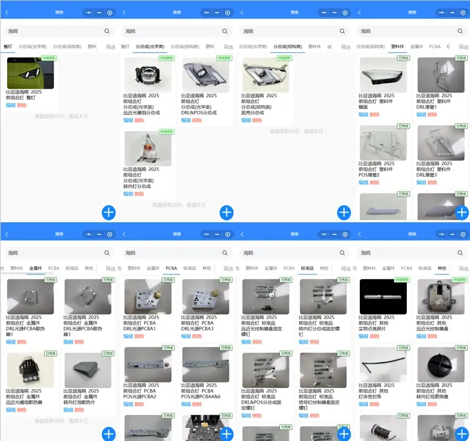470x441 pixels.
Task: Click 删除 under the DRL厚壁1 card
Action: [432, 114]
